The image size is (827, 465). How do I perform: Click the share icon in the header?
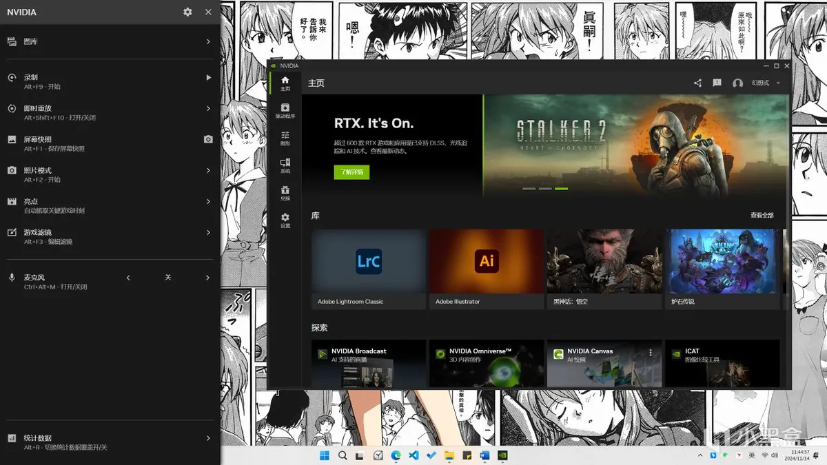[697, 83]
